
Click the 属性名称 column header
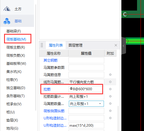tap(54, 53)
